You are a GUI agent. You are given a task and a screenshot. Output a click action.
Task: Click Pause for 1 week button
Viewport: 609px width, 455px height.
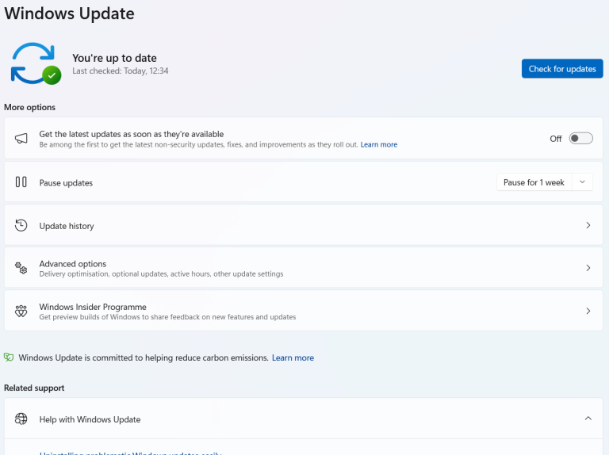pyautogui.click(x=534, y=182)
